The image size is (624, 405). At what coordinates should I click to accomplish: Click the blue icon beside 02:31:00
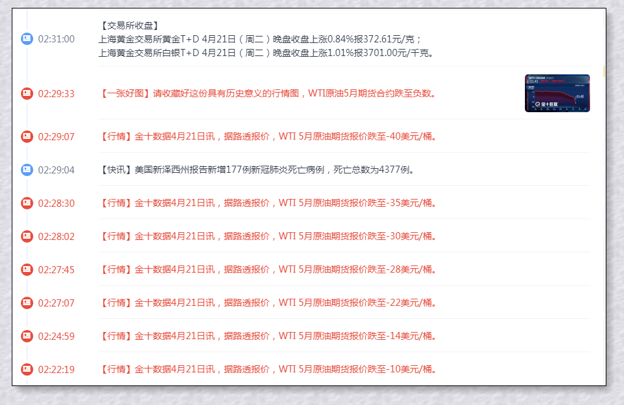coord(27,39)
